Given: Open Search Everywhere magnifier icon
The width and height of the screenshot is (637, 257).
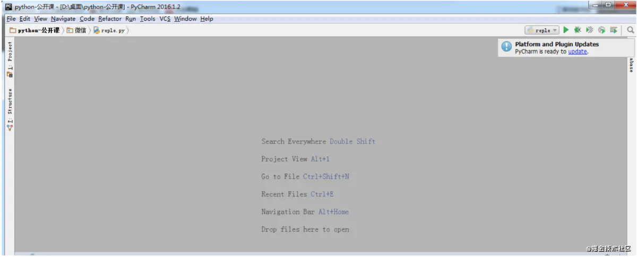Looking at the screenshot, I should coord(631,30).
